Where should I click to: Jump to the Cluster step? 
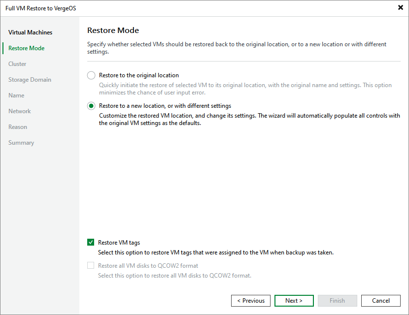click(17, 64)
